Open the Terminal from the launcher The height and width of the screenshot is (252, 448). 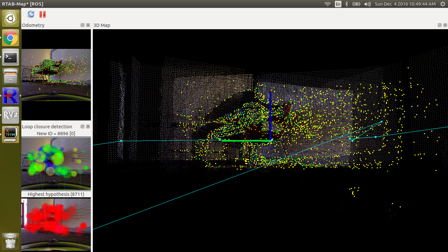(10, 57)
